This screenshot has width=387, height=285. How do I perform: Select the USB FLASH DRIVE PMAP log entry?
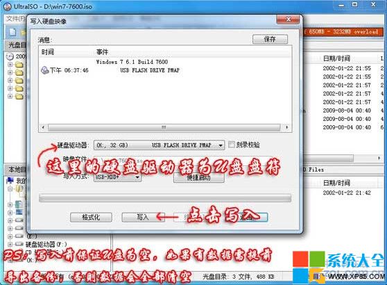pos(150,70)
